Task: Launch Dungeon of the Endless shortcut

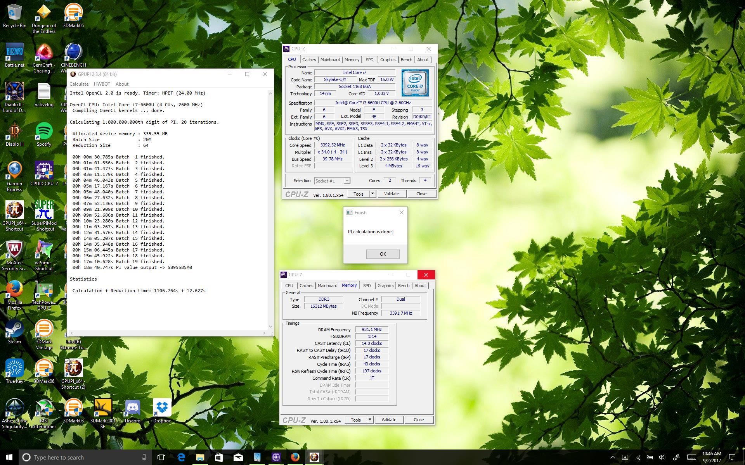Action: click(x=44, y=19)
